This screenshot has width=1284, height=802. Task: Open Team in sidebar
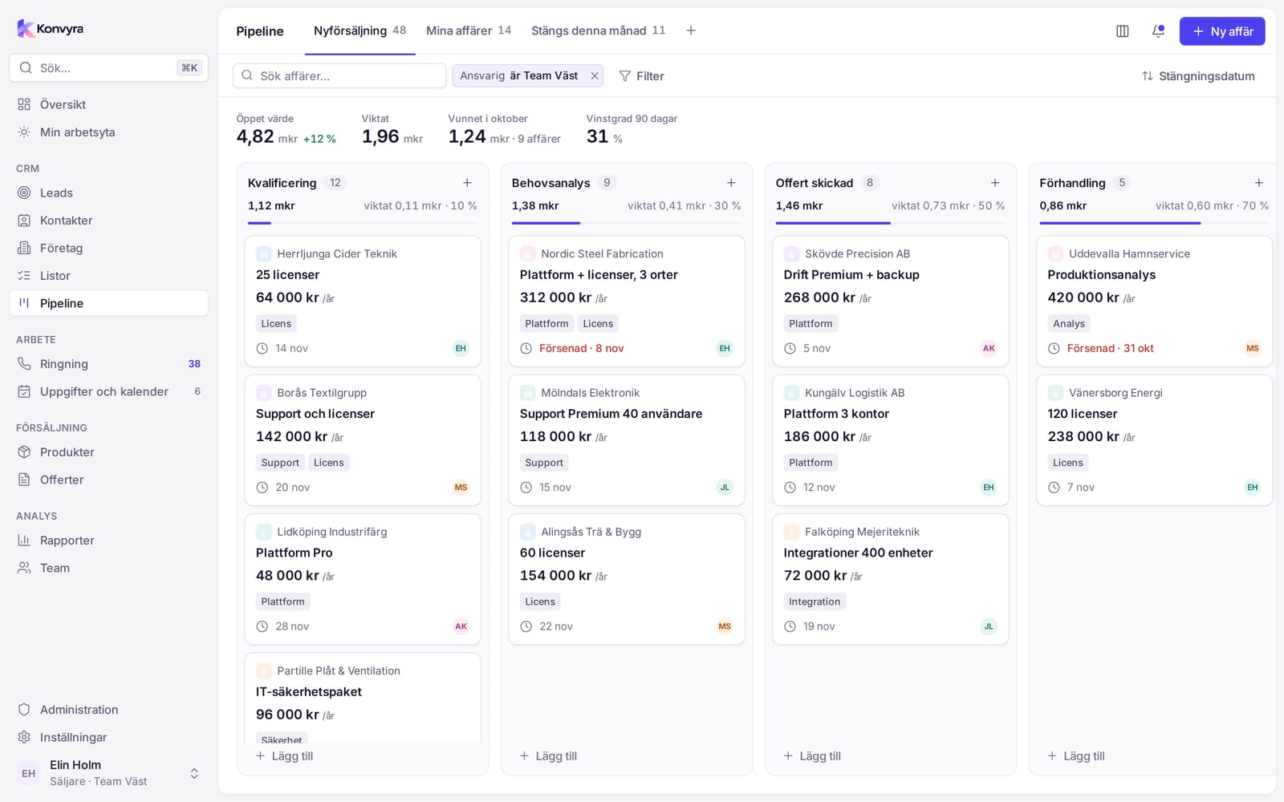(x=108, y=568)
